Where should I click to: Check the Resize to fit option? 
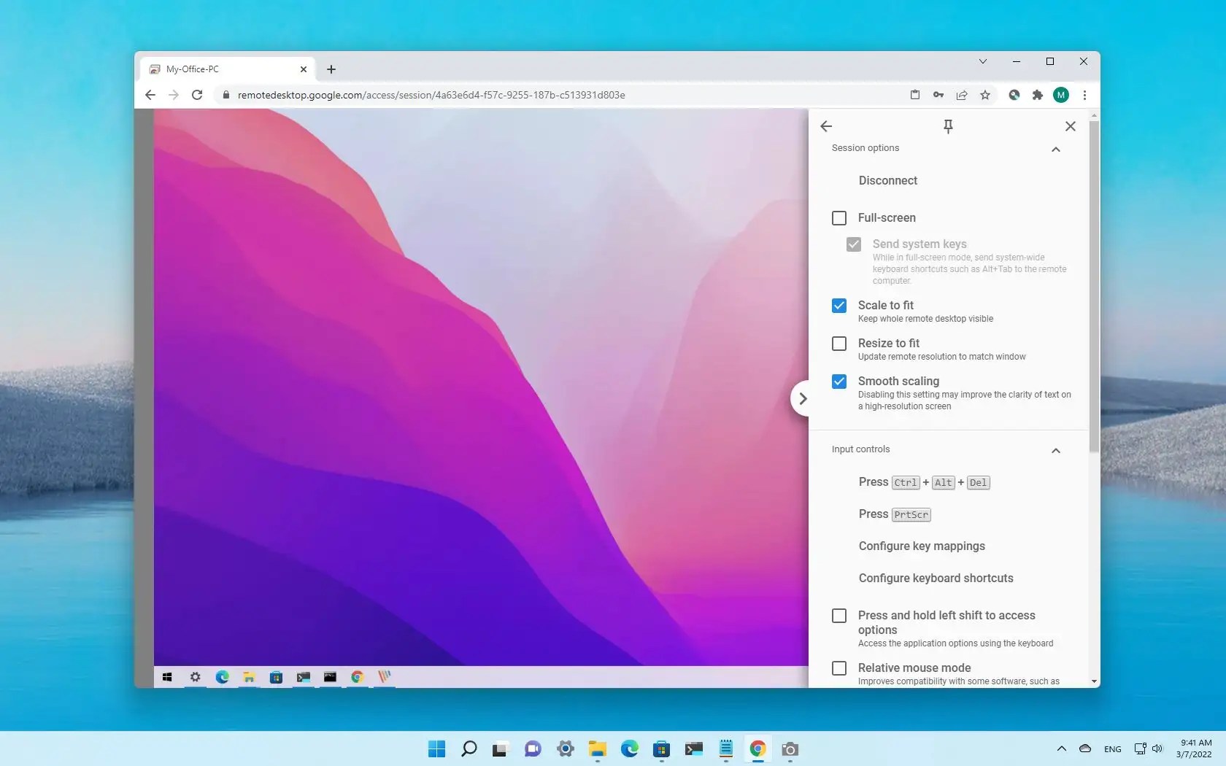tap(838, 344)
